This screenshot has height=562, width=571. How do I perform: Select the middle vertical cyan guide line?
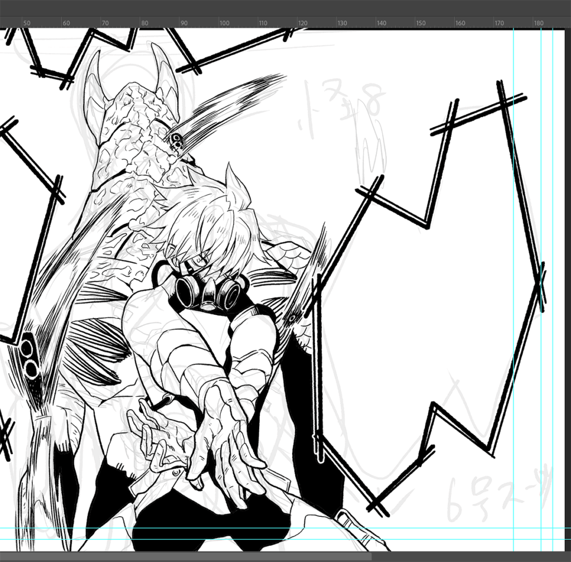(x=541, y=167)
